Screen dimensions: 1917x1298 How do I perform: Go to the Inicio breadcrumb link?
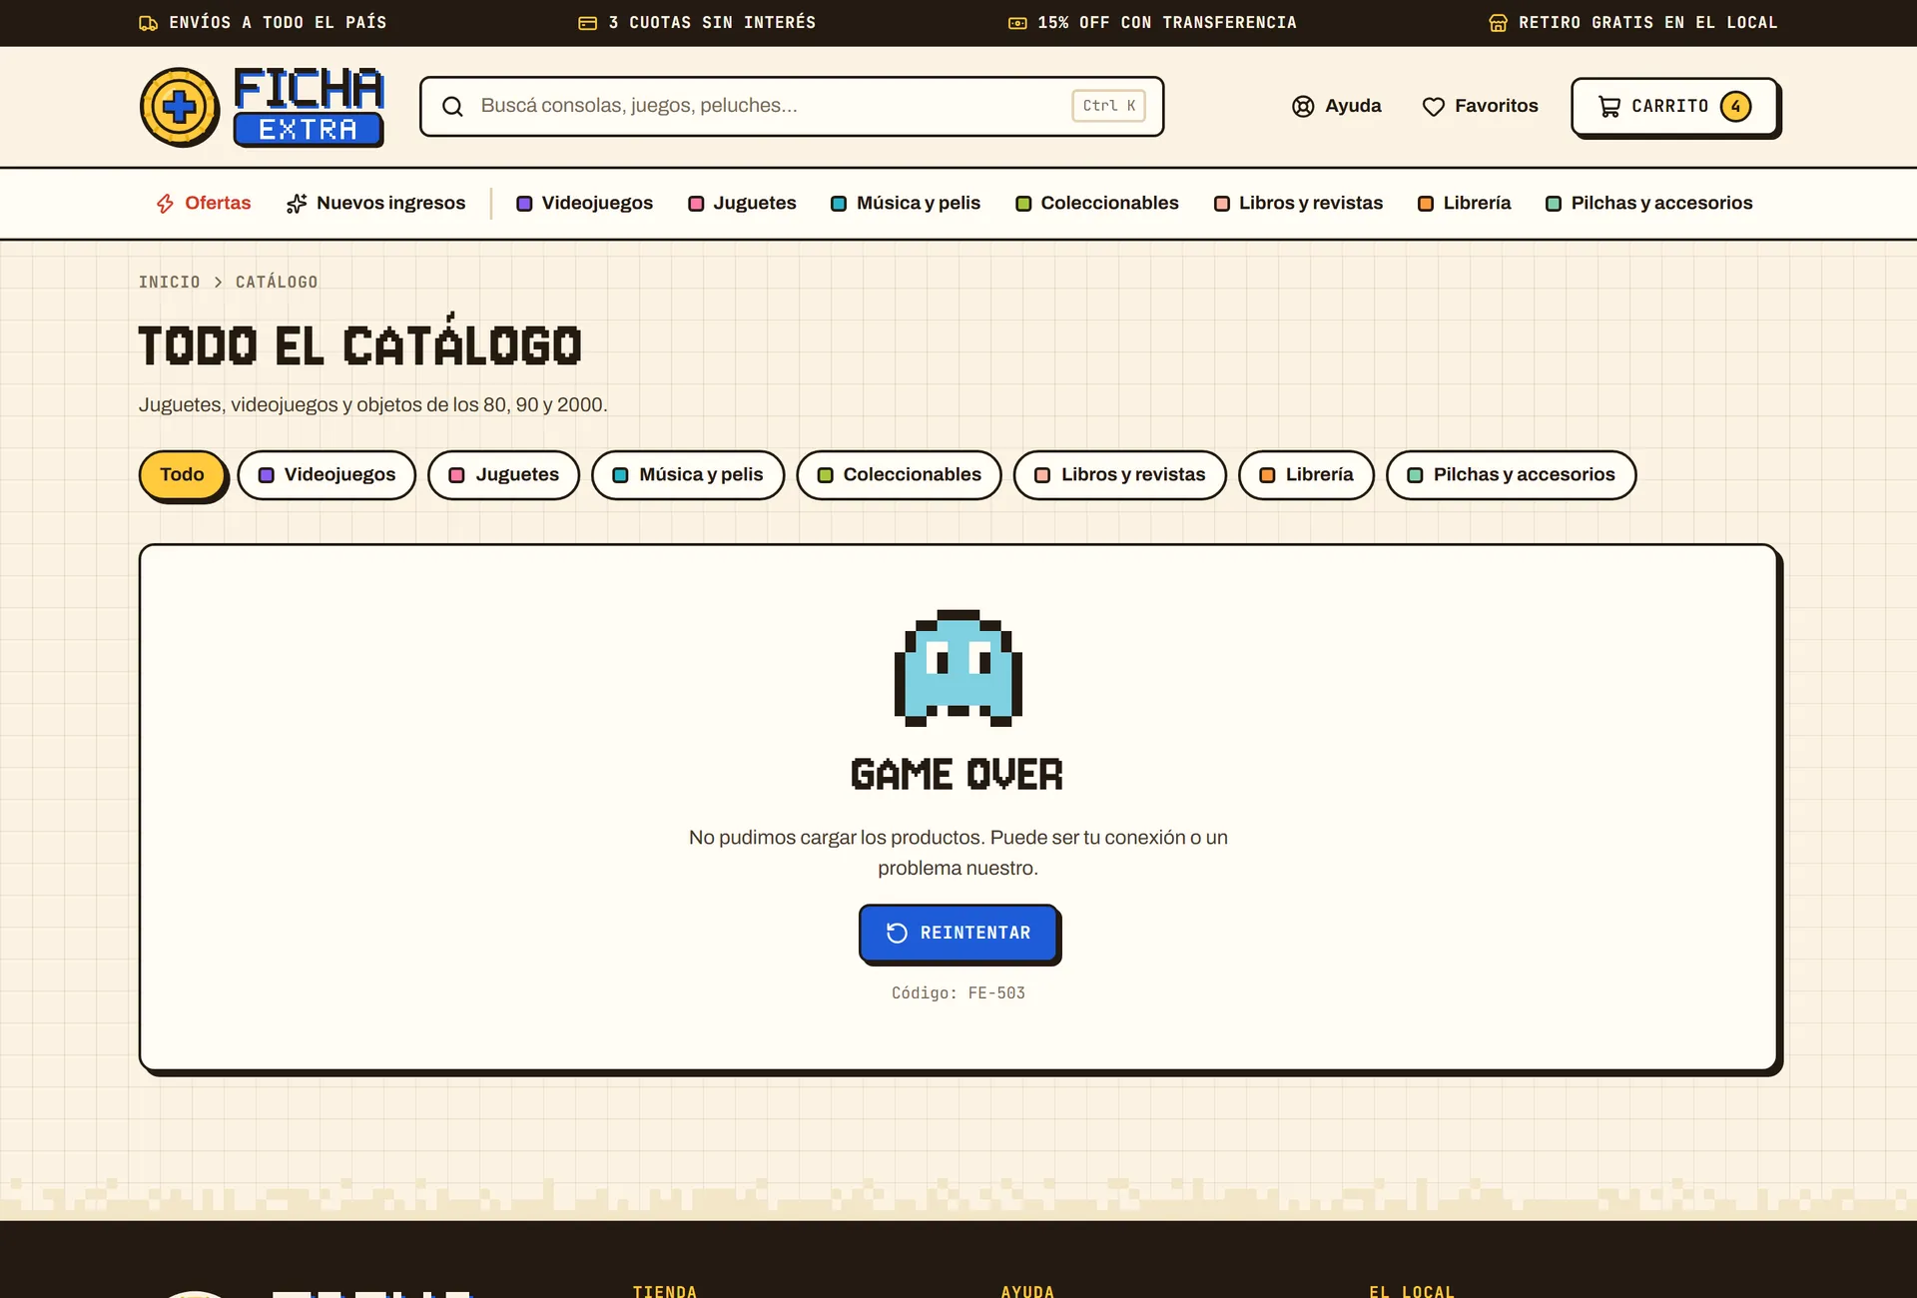pos(170,283)
